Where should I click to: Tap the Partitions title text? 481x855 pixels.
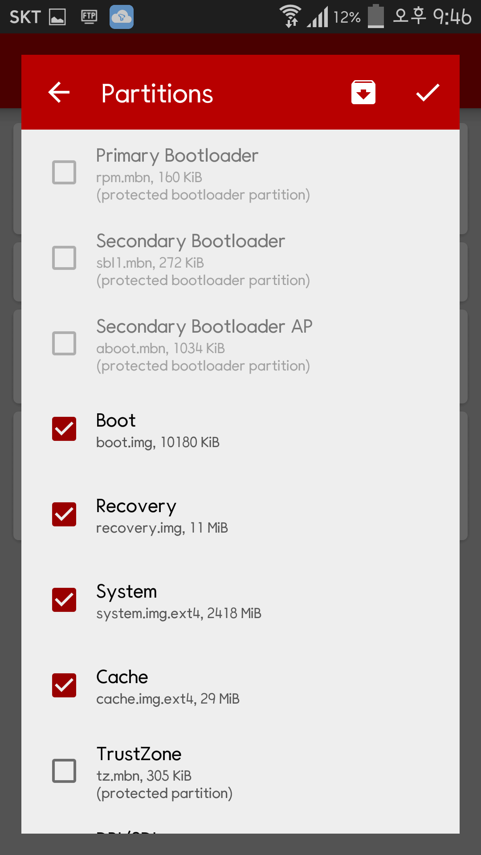(x=157, y=94)
